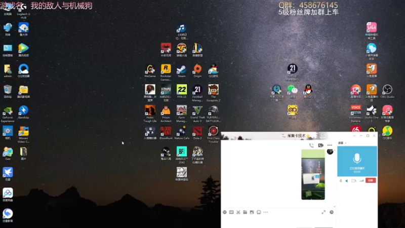Open the dropdown arrow in QQ title bar
The image size is (405, 228).
point(354,136)
